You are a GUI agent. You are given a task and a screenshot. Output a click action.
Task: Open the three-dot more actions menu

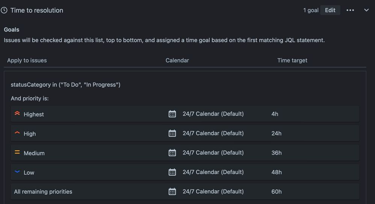(x=350, y=10)
